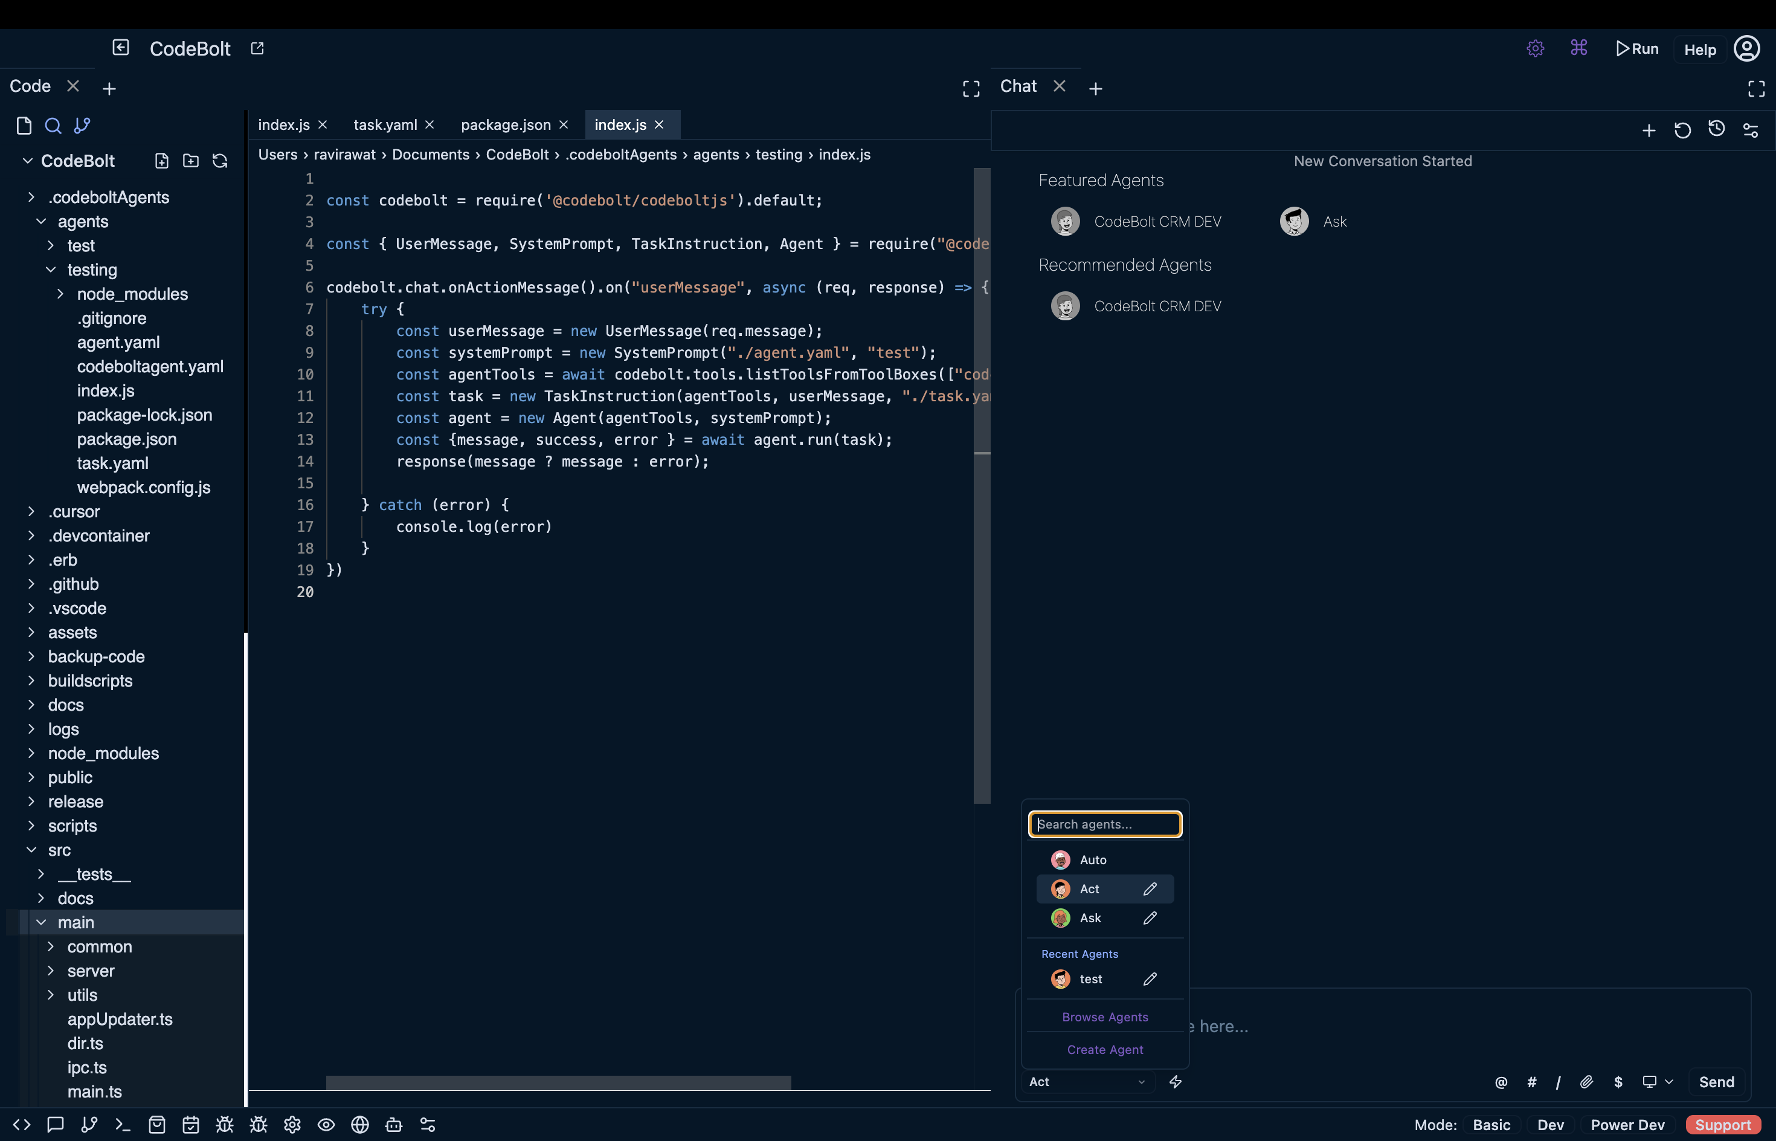Image resolution: width=1776 pixels, height=1141 pixels.
Task: Insert an @ mention in the chat
Action: [1501, 1082]
